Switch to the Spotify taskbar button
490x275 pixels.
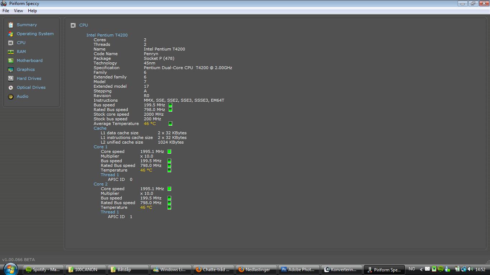click(x=43, y=270)
